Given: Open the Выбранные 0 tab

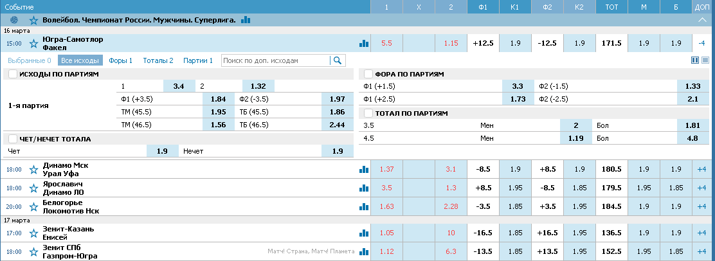Looking at the screenshot, I should 30,60.
